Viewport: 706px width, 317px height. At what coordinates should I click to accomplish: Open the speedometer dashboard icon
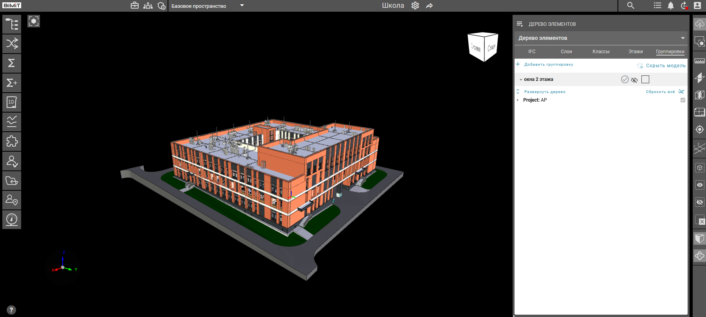pyautogui.click(x=12, y=220)
